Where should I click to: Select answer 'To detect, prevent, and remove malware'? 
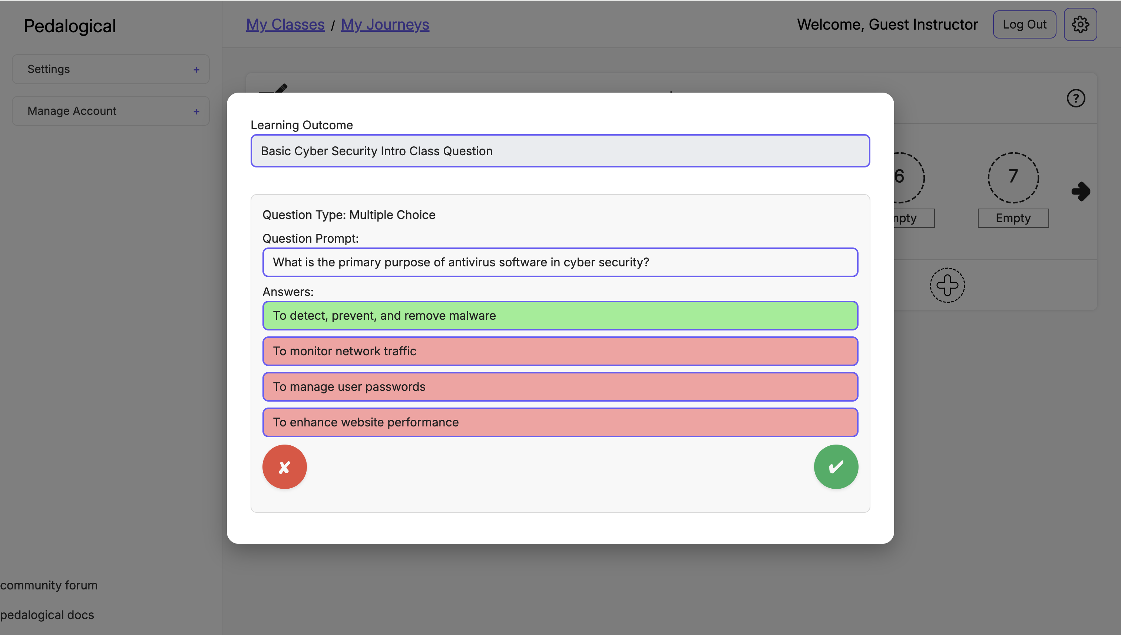[560, 315]
